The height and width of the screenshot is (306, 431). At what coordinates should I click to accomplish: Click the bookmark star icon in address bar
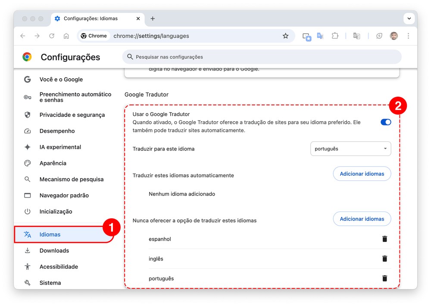click(x=285, y=36)
